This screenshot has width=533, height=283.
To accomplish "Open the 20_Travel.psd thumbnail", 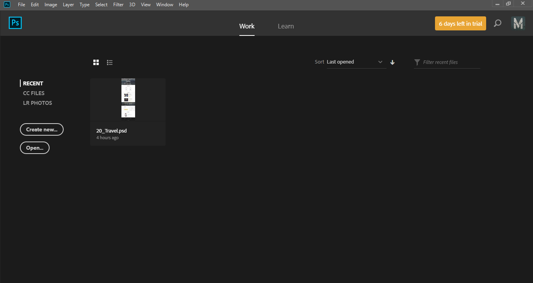I will point(128,99).
